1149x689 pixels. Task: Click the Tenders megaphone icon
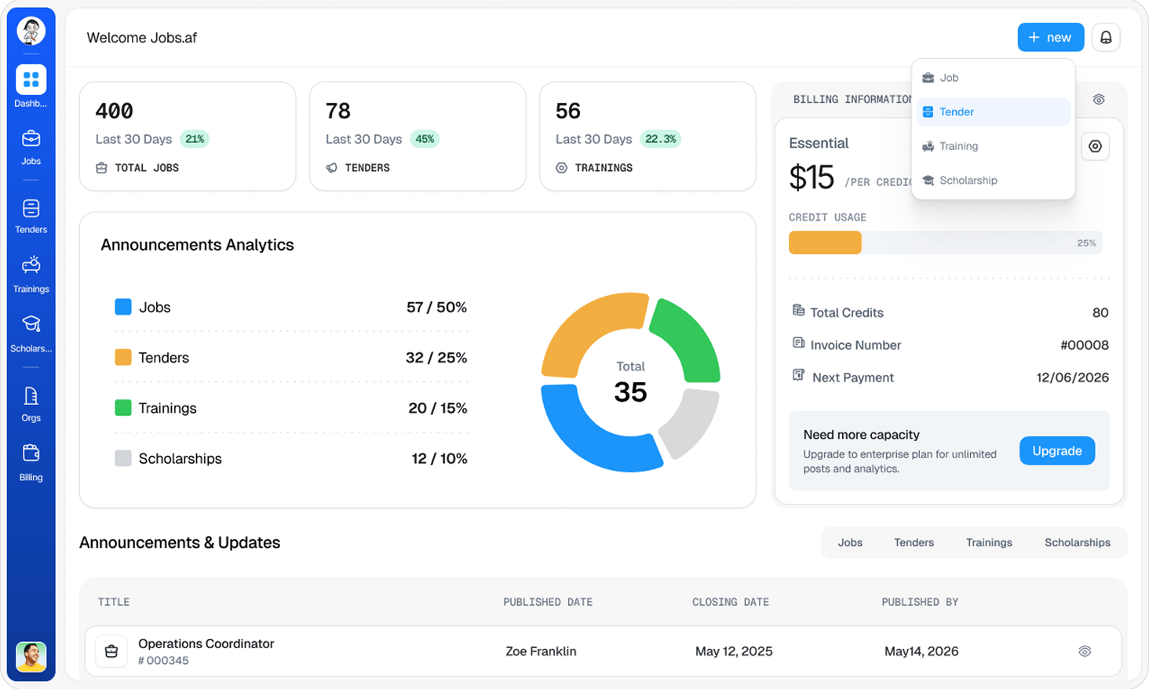coord(331,168)
